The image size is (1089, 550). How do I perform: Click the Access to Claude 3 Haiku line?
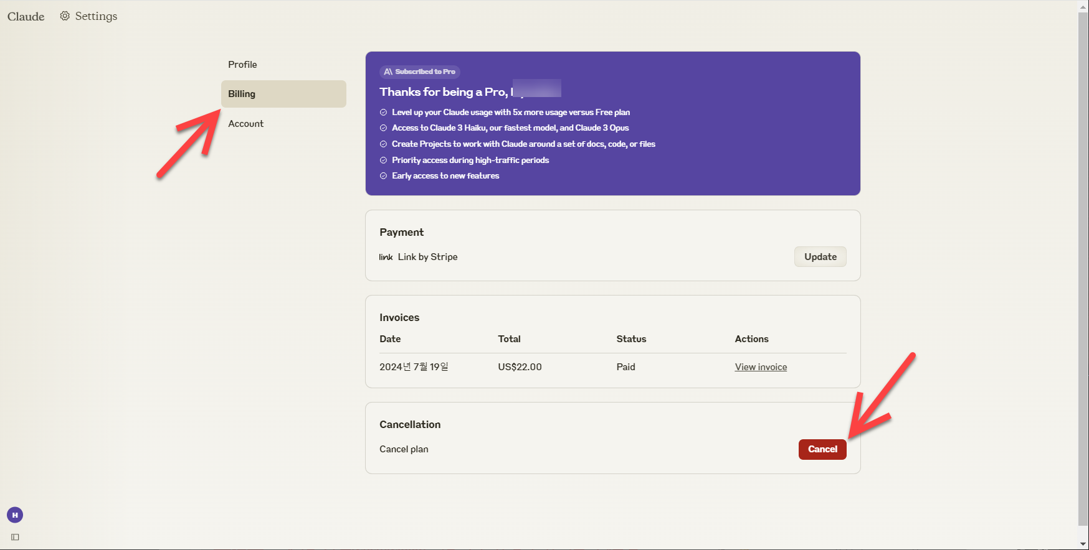pyautogui.click(x=510, y=128)
